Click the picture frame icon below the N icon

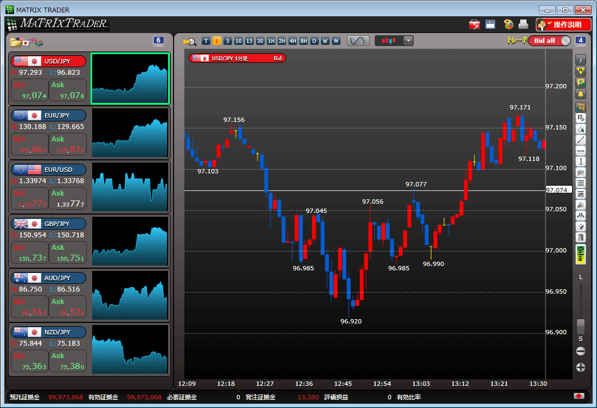(581, 82)
